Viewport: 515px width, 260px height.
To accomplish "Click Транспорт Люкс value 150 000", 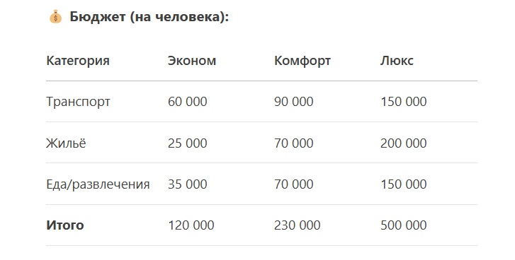I will pyautogui.click(x=403, y=102).
